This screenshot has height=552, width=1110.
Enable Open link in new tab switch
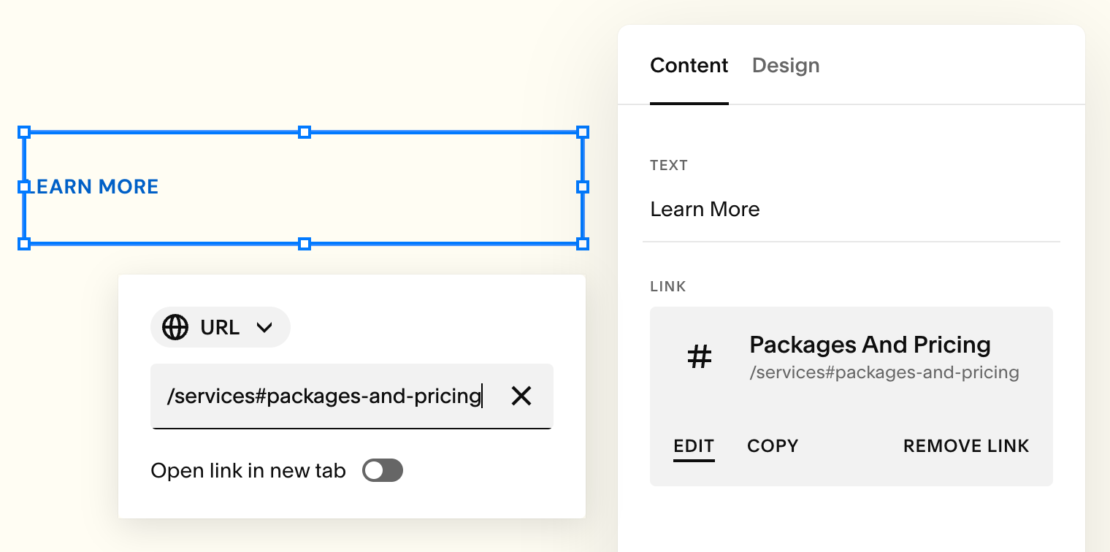[383, 471]
